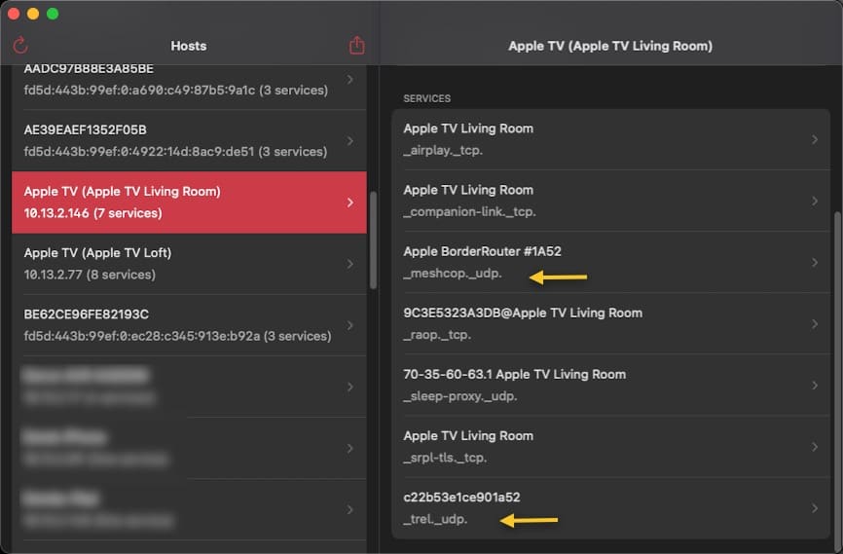Expand chevron for AE39EAEF1352F05B host
843x554 pixels.
click(350, 141)
